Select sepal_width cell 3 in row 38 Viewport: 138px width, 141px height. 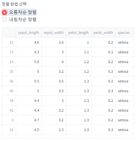(54, 100)
